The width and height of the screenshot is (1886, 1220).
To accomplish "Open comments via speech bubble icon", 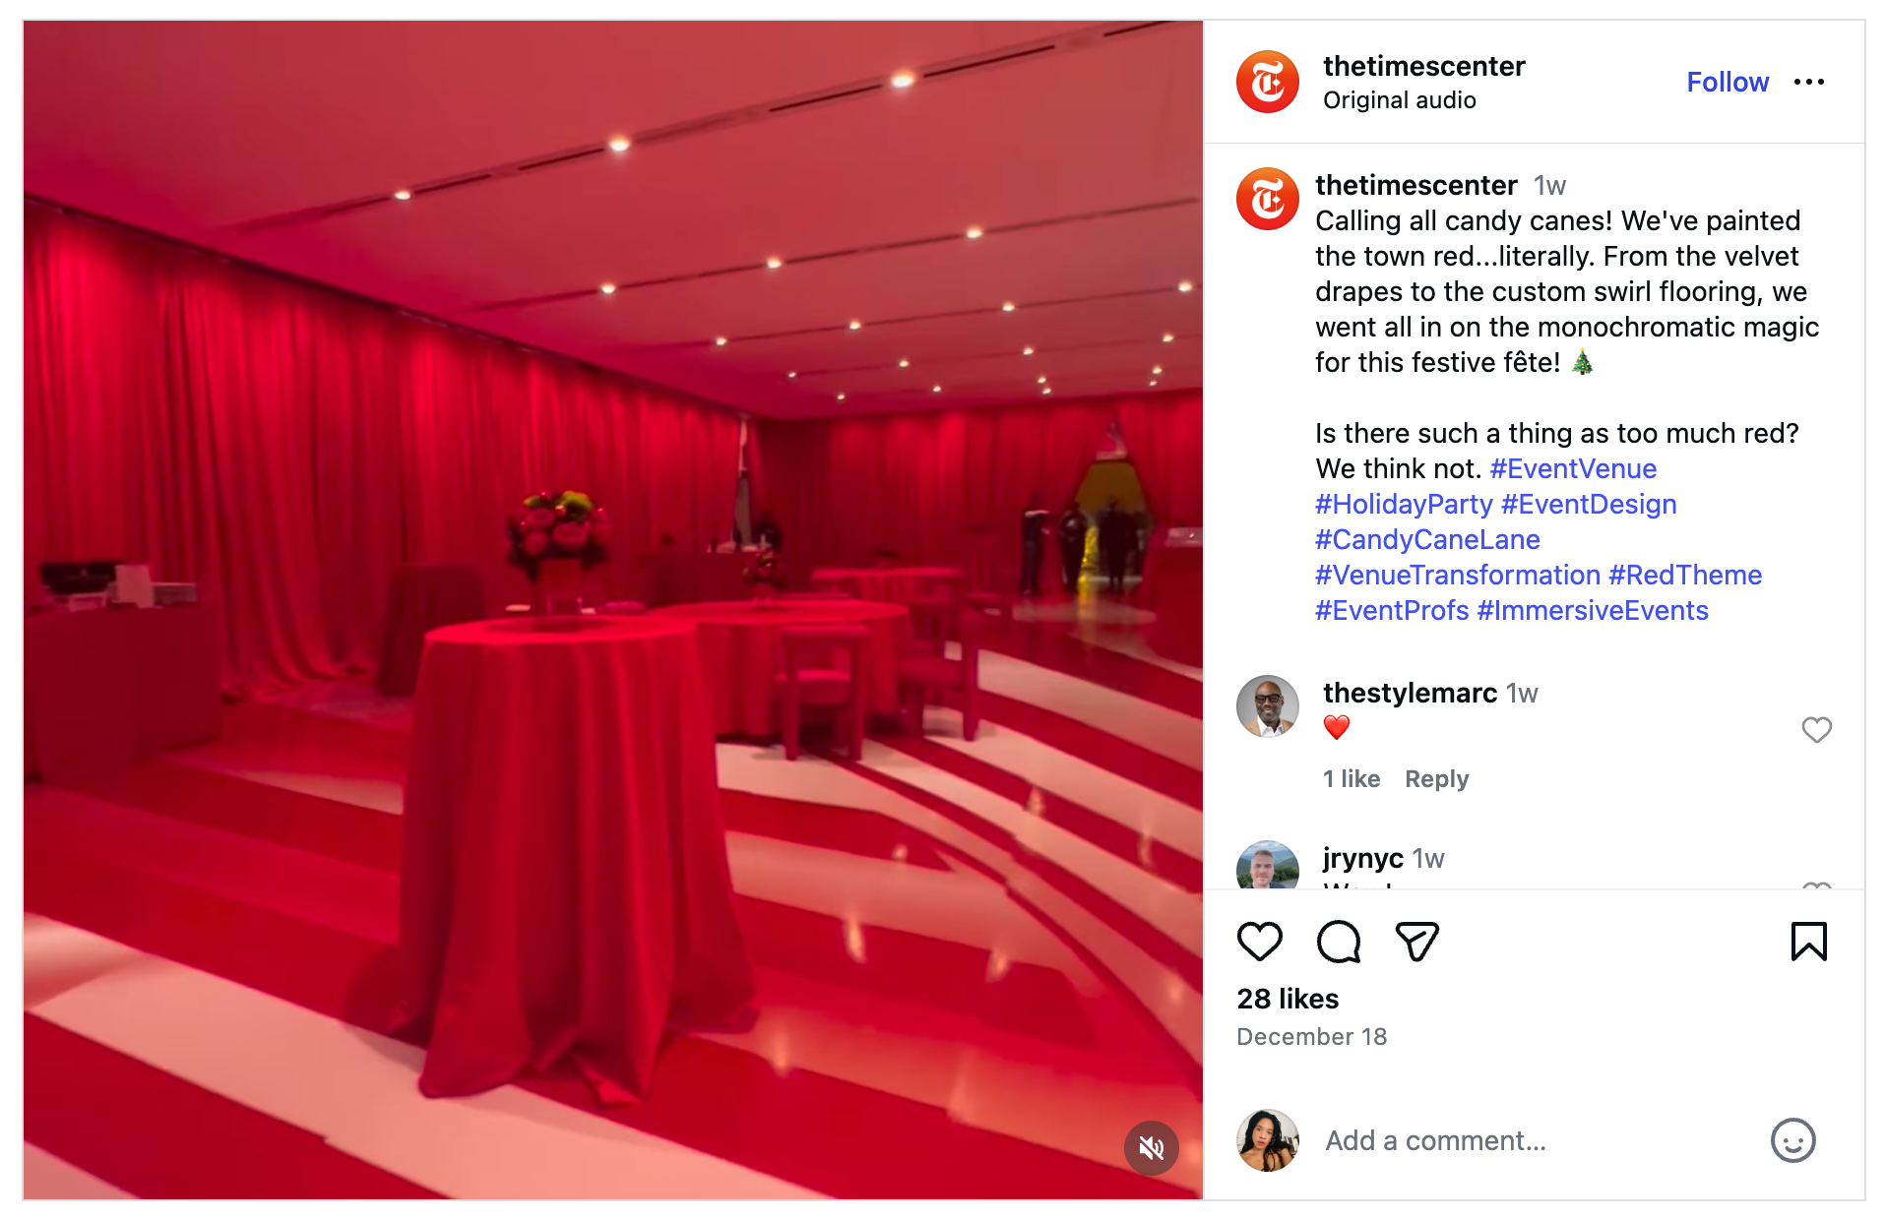I will click(1339, 942).
